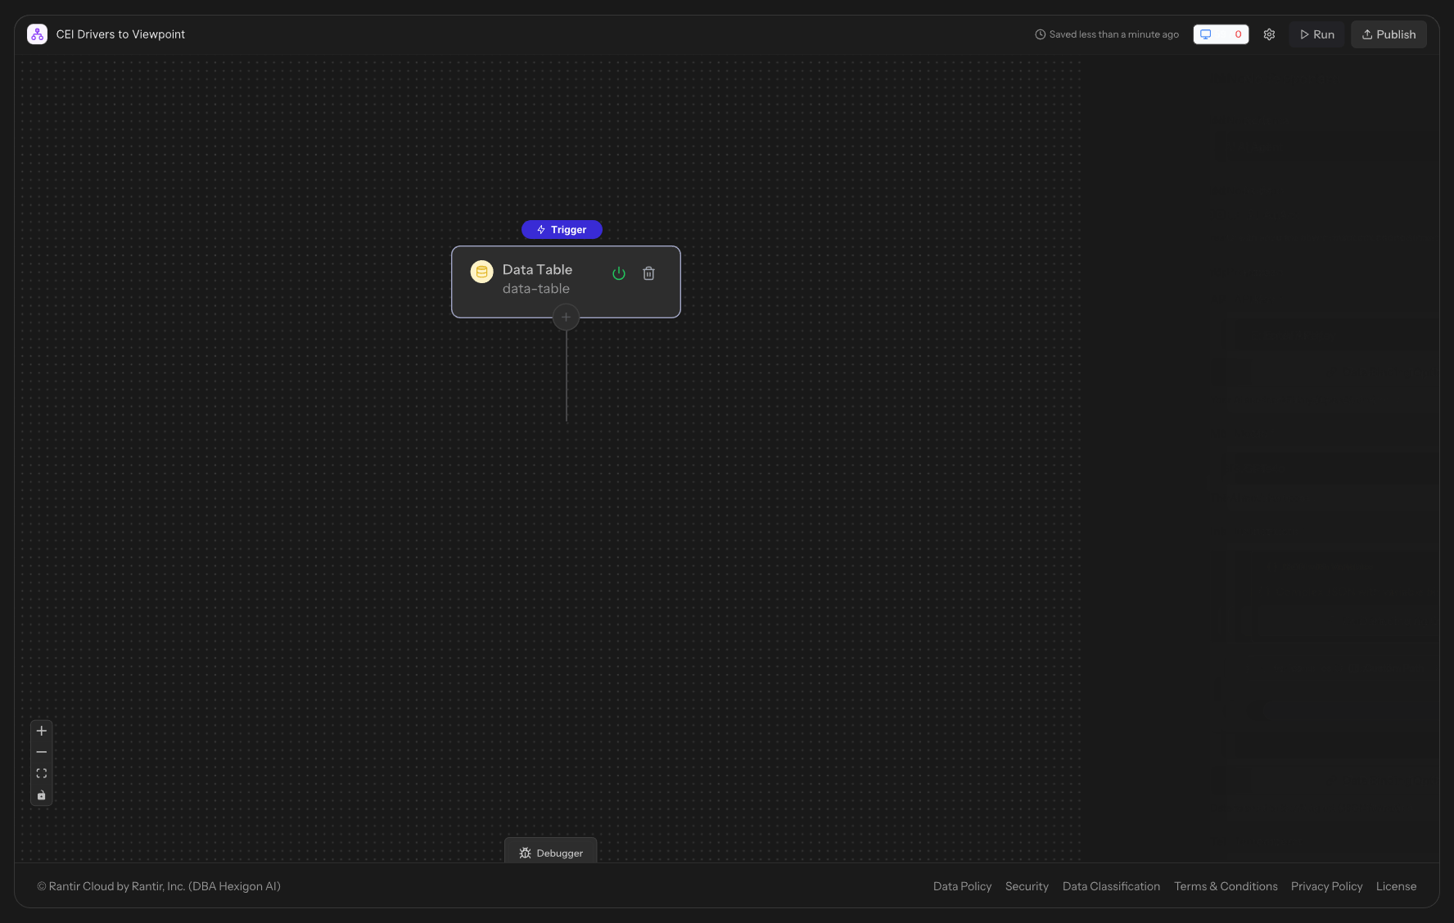Image resolution: width=1454 pixels, height=923 pixels.
Task: Toggle the canvas lock
Action: pyautogui.click(x=42, y=795)
